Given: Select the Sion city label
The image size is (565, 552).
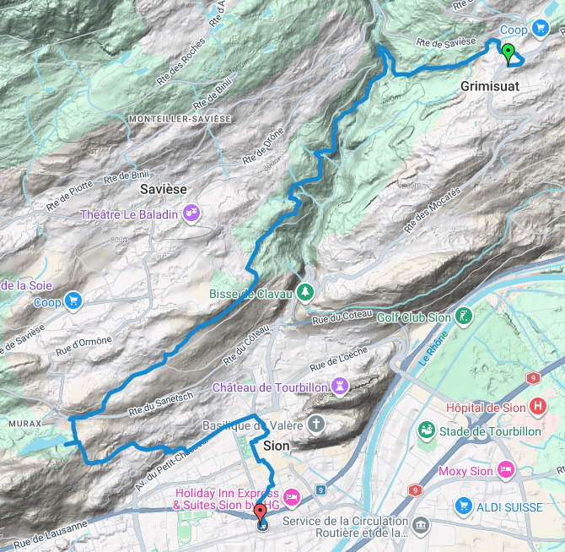Looking at the screenshot, I should coord(277,446).
